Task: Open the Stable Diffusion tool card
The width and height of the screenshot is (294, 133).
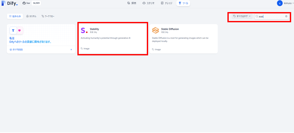Action: coord(183,39)
